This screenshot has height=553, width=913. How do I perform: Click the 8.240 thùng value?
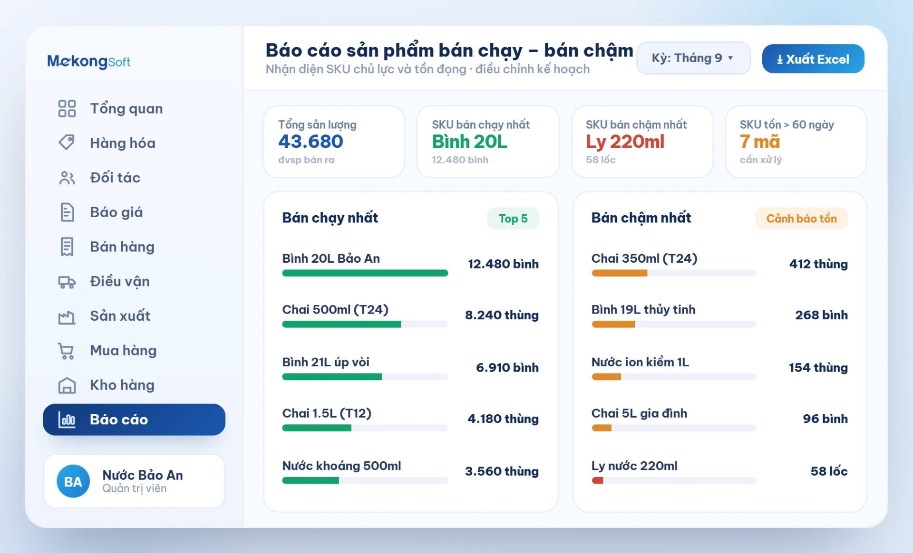502,315
